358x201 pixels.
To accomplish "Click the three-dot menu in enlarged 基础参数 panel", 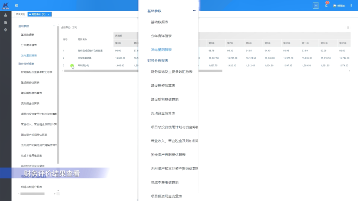I will pyautogui.click(x=195, y=11).
